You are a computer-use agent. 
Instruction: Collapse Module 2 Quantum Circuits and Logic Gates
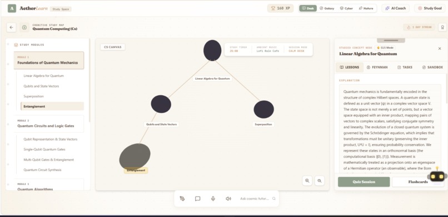[x=49, y=123]
